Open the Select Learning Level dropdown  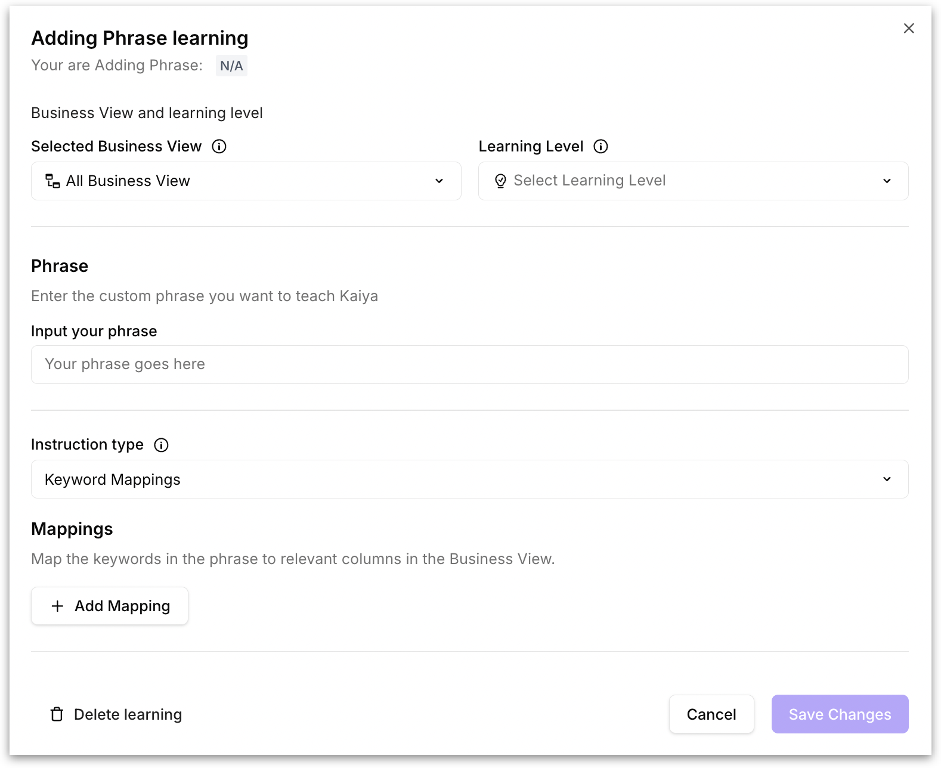[693, 181]
